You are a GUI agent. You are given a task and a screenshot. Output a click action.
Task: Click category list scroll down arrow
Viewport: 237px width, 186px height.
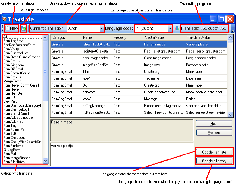coord(45,161)
